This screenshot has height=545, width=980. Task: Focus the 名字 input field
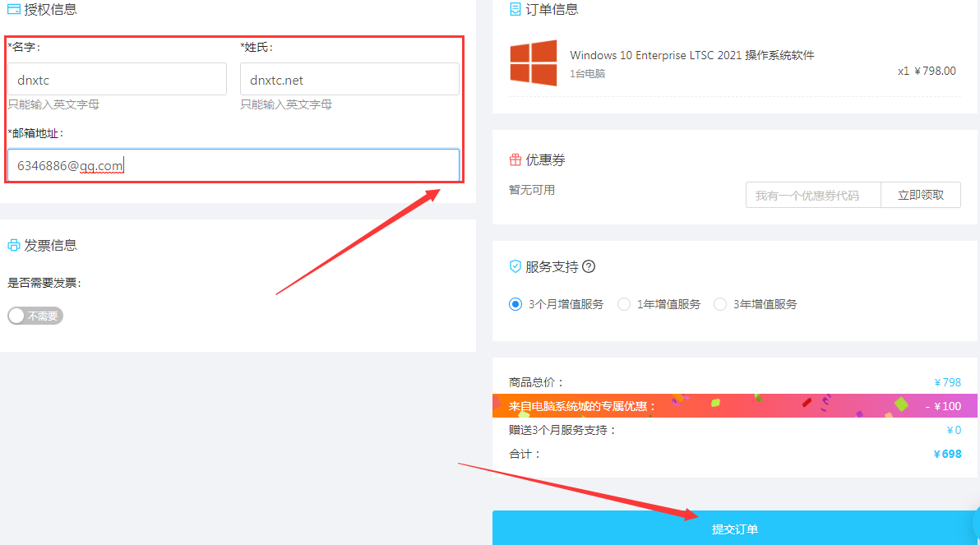[x=117, y=79]
